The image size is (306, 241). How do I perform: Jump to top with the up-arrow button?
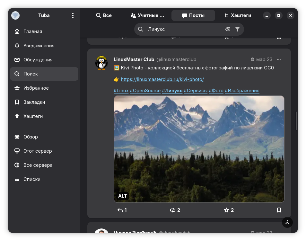click(x=287, y=222)
